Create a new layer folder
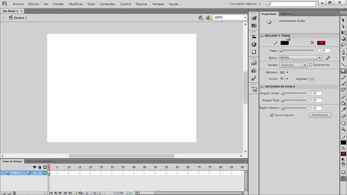Image resolution: width=347 pixels, height=195 pixels. click(x=9, y=193)
